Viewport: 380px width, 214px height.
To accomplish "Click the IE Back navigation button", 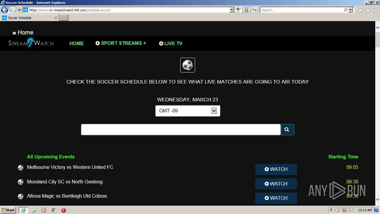I will tap(4, 10).
